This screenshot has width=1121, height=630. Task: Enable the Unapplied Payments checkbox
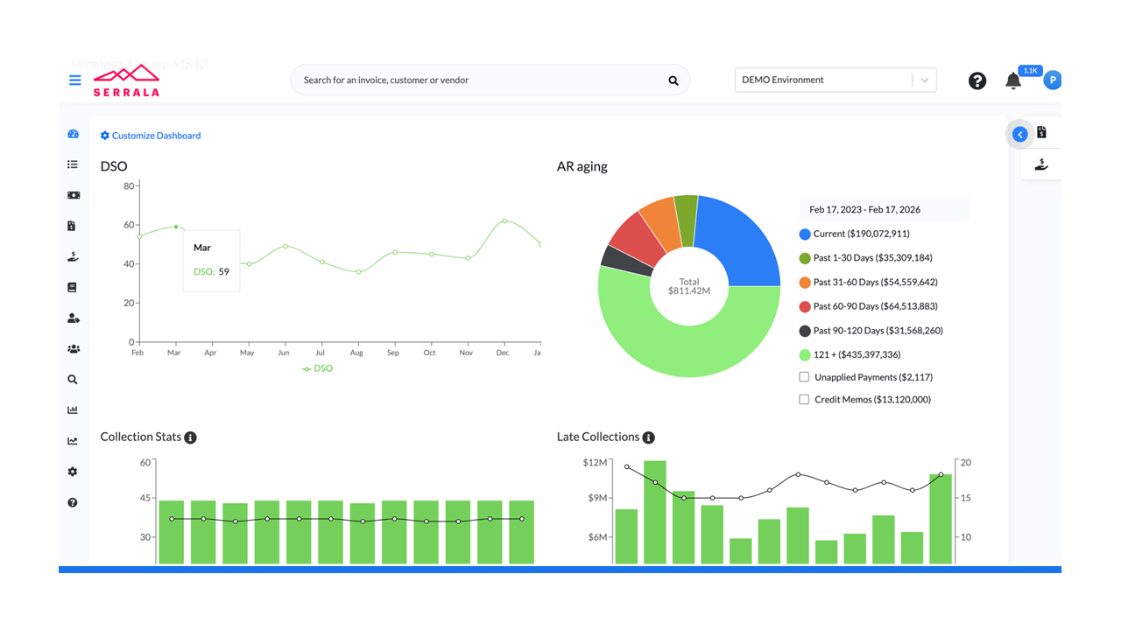point(804,377)
